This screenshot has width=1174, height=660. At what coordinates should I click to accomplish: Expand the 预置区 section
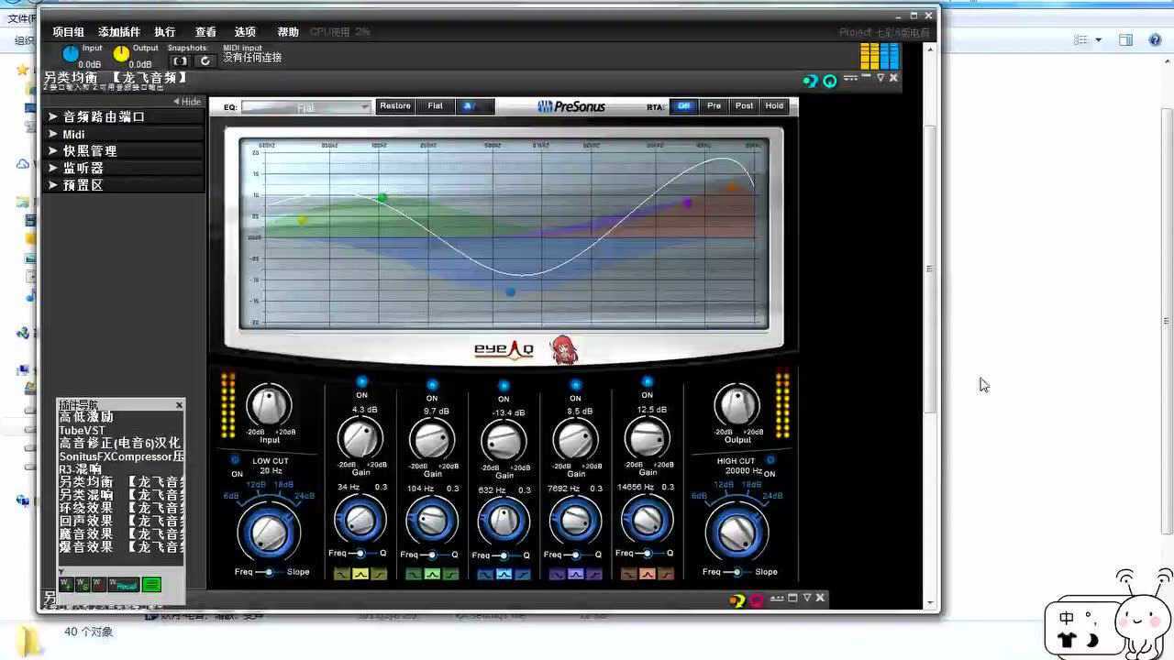pyautogui.click(x=83, y=185)
